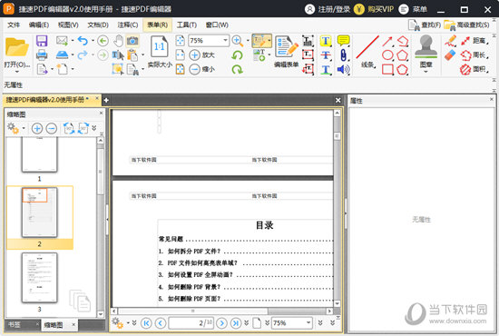The image size is (499, 336).
Task: Open the 文档(D) menu
Action: coord(98,25)
